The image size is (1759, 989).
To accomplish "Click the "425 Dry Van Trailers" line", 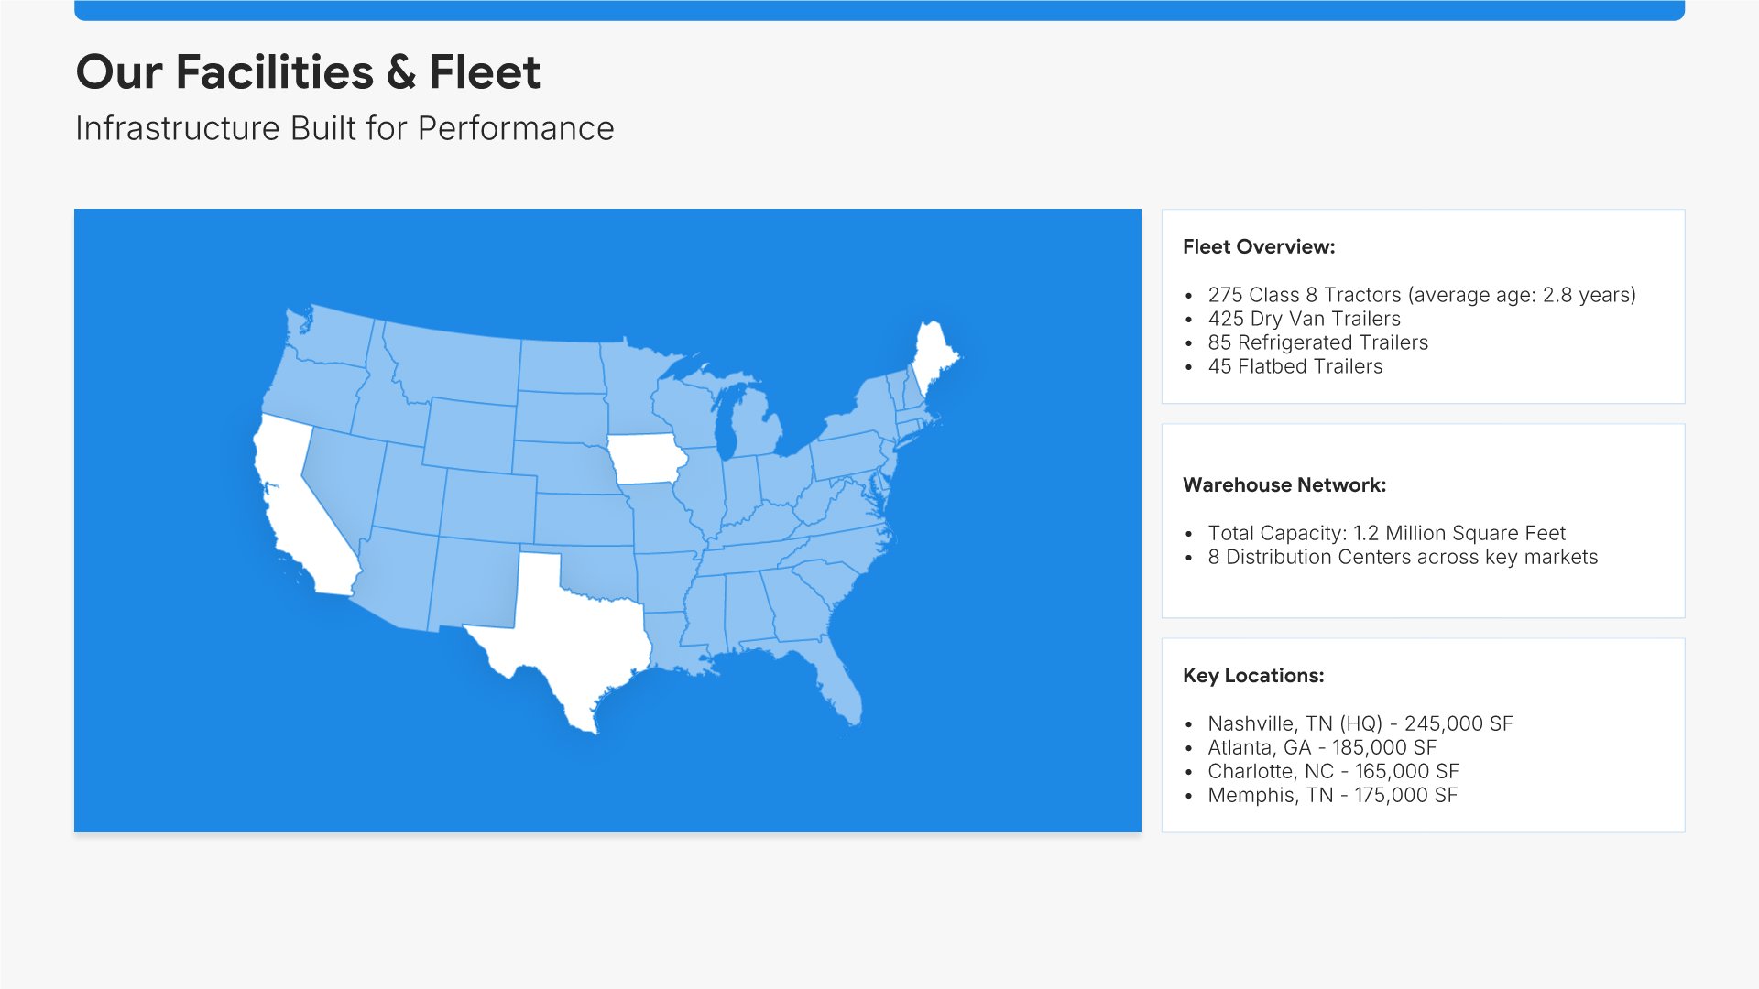I will click(1304, 319).
